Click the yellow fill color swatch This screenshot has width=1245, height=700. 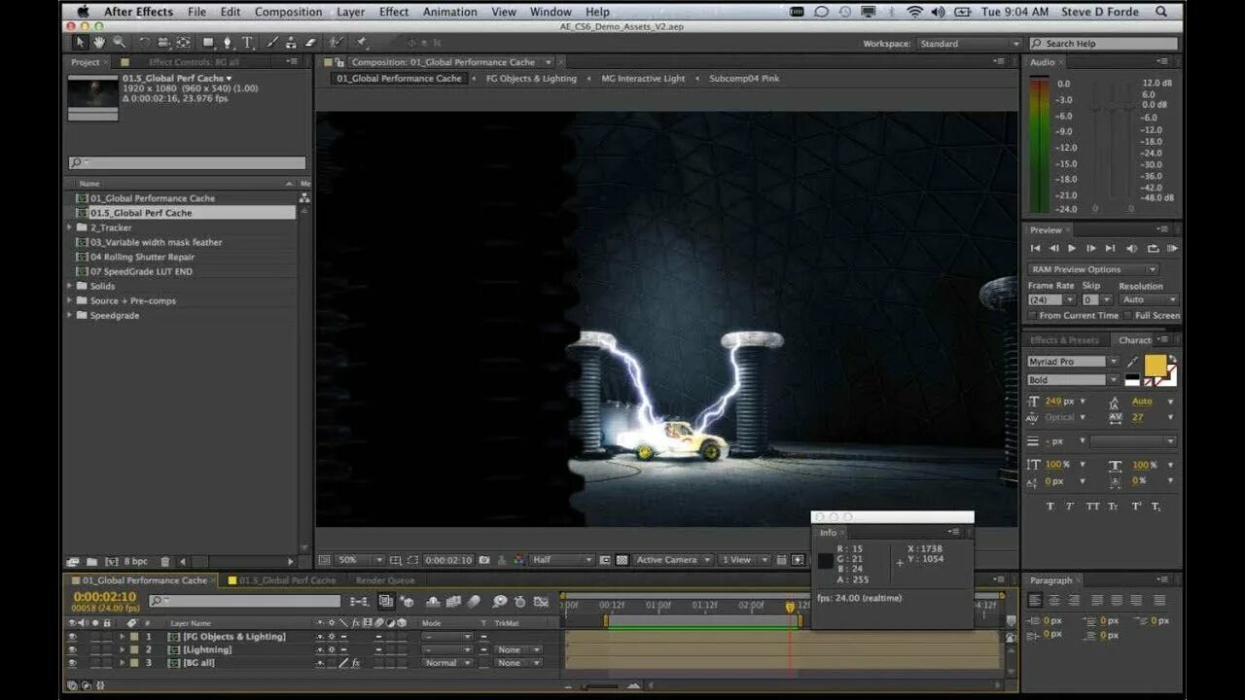pos(1155,366)
